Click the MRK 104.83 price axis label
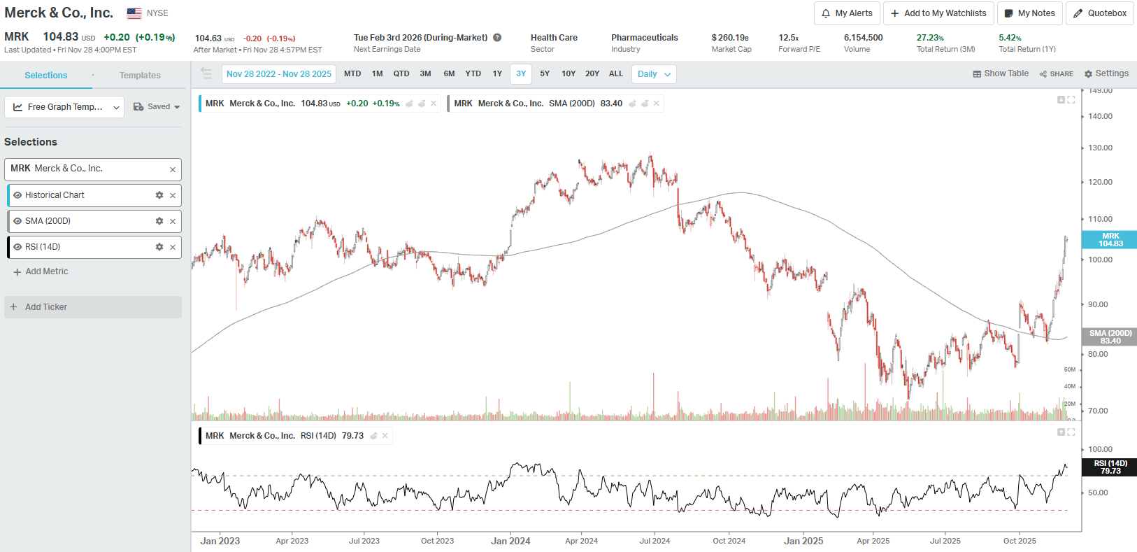 (x=1110, y=240)
